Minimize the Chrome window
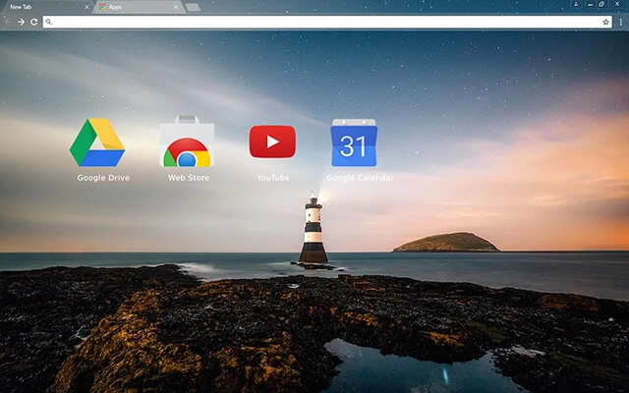This screenshot has width=629, height=393. [590, 4]
